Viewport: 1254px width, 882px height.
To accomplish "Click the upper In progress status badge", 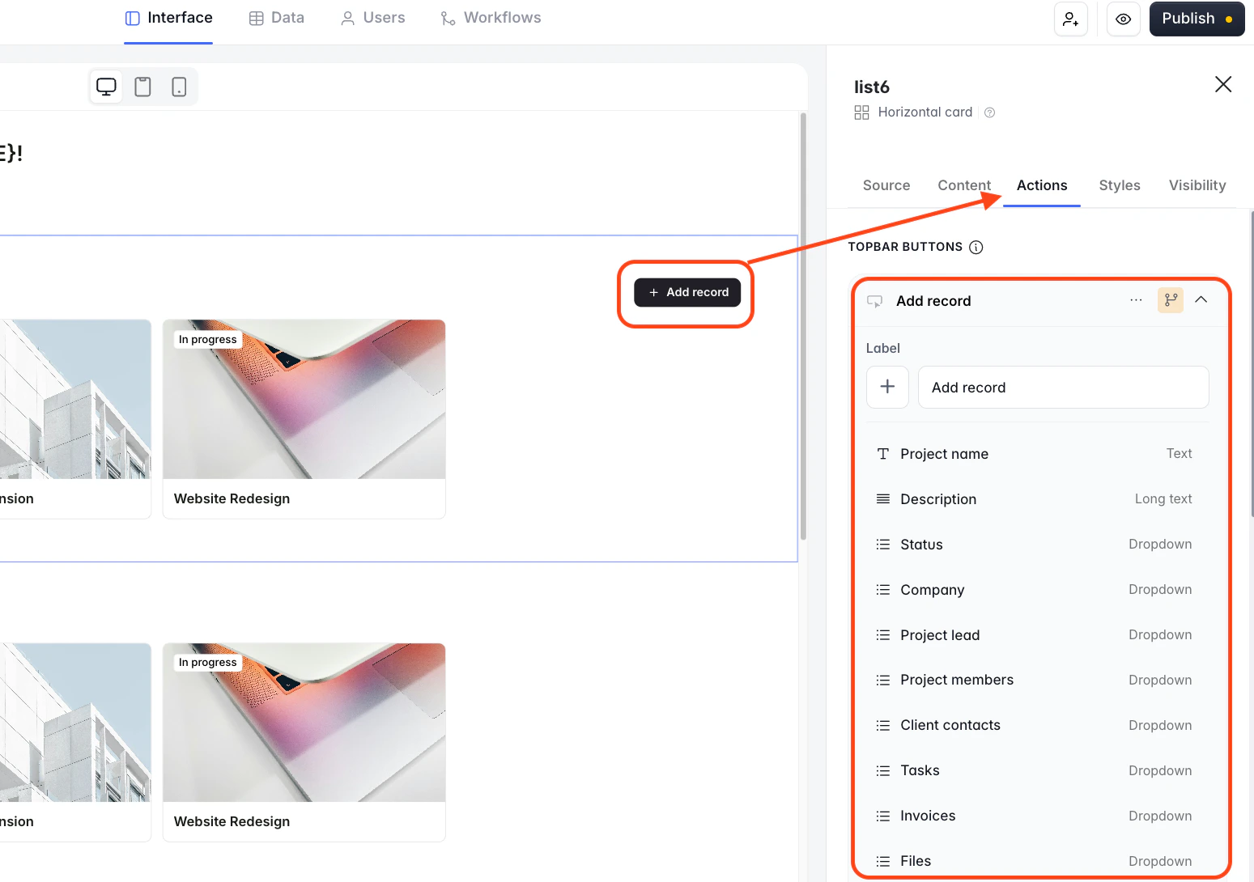I will tap(208, 340).
